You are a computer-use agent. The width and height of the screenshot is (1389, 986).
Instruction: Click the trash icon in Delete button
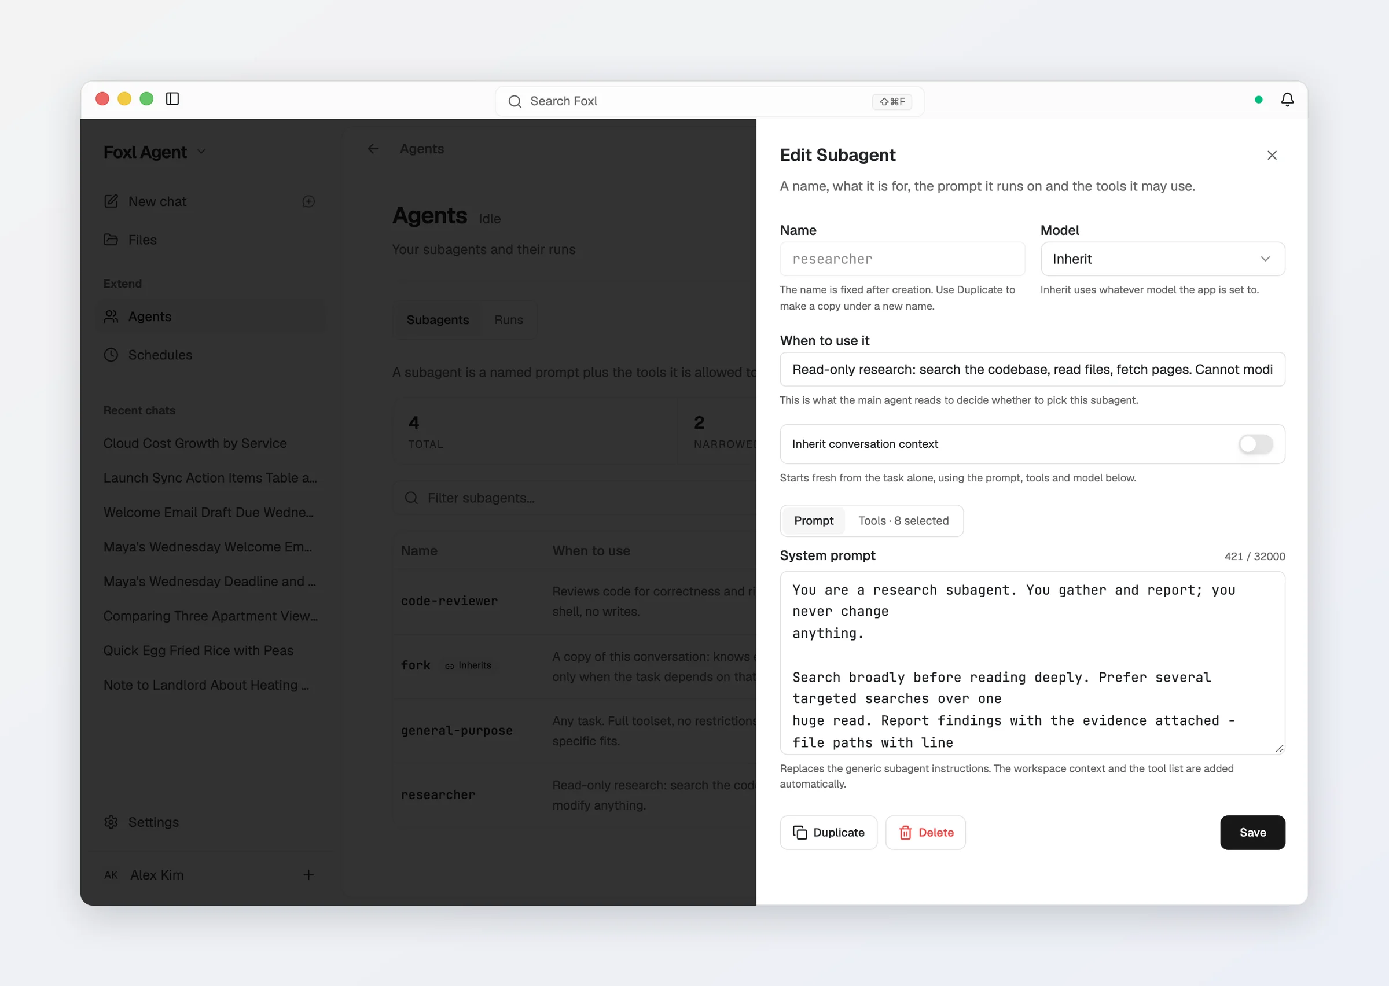coord(905,833)
